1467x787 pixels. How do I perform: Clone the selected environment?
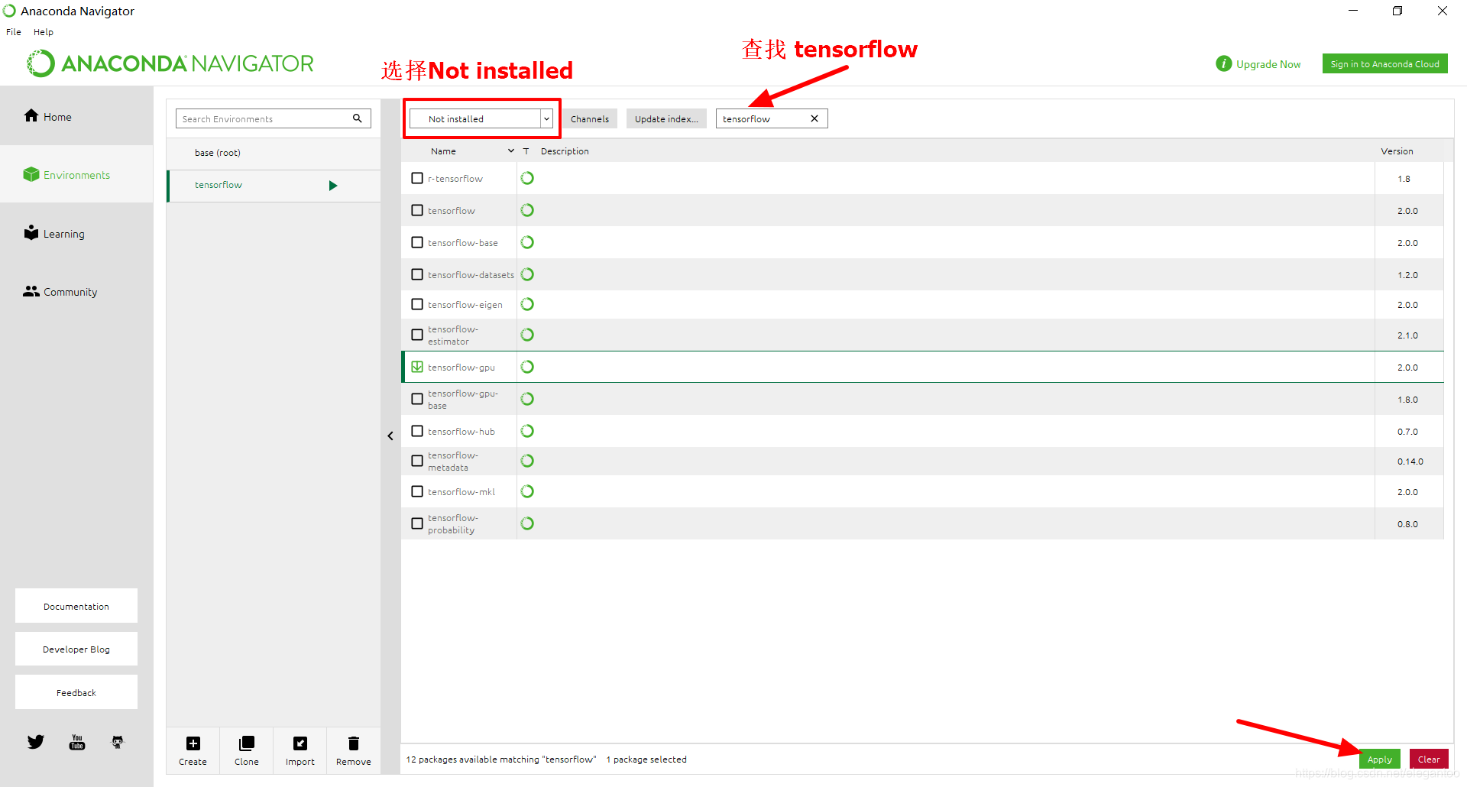click(x=246, y=750)
